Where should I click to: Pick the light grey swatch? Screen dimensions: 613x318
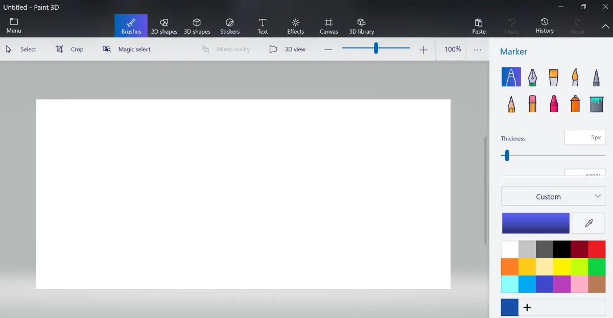[527, 249]
